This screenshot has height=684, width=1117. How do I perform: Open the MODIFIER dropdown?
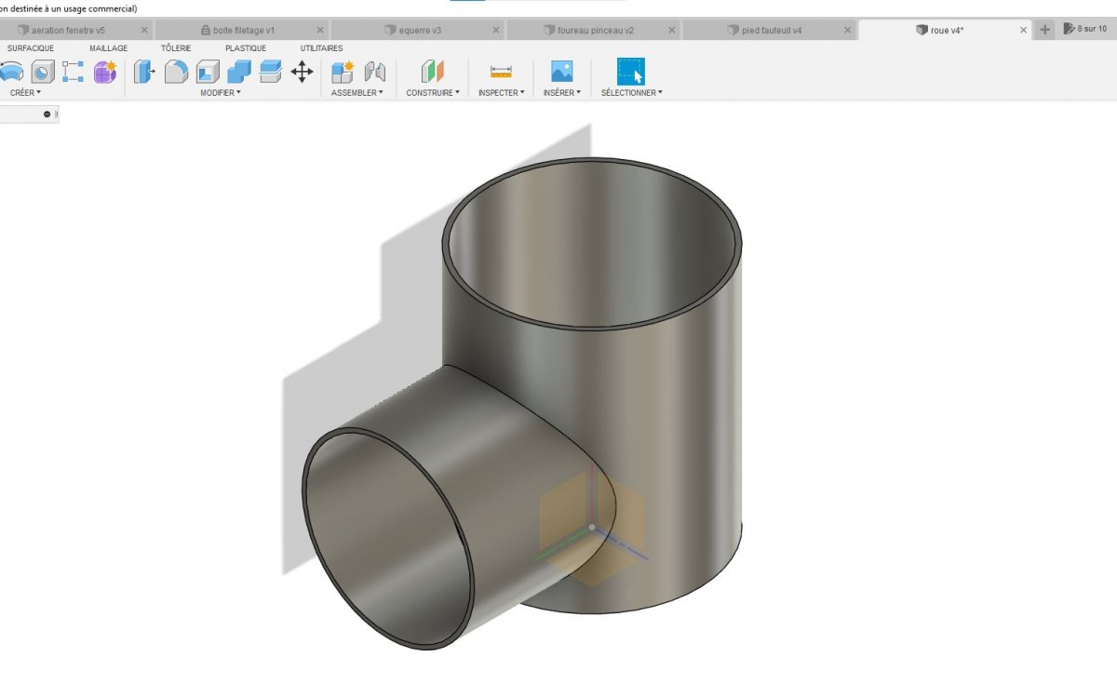[221, 93]
